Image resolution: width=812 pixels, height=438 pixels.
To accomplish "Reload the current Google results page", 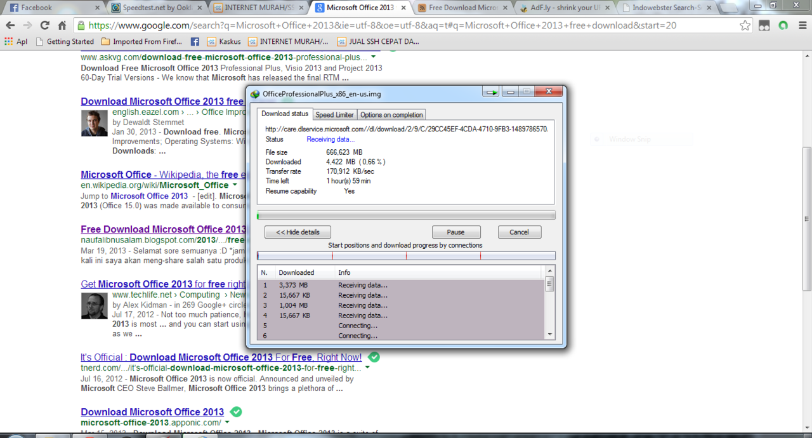I will 44,25.
